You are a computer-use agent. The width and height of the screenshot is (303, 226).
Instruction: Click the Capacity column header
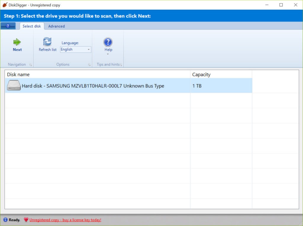click(221, 74)
